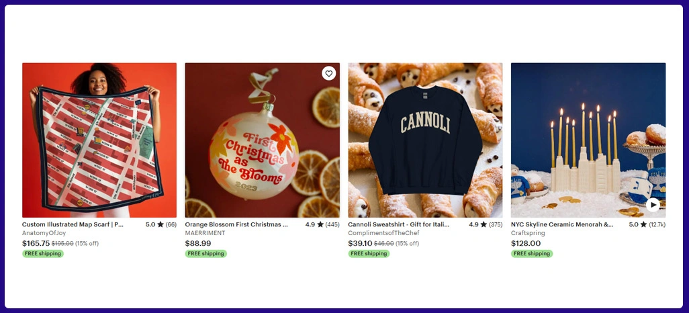689x313 pixels.
Task: Open the First Christmas ornament image
Action: coord(263,140)
